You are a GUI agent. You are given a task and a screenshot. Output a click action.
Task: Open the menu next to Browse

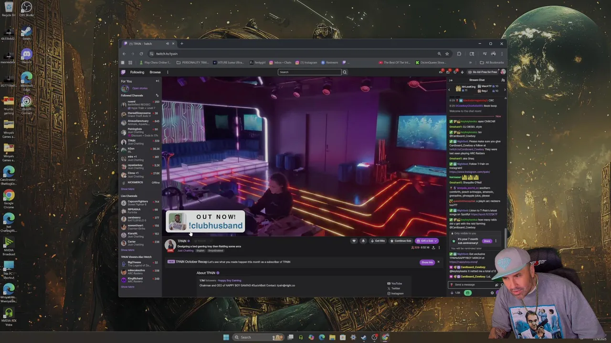point(168,72)
